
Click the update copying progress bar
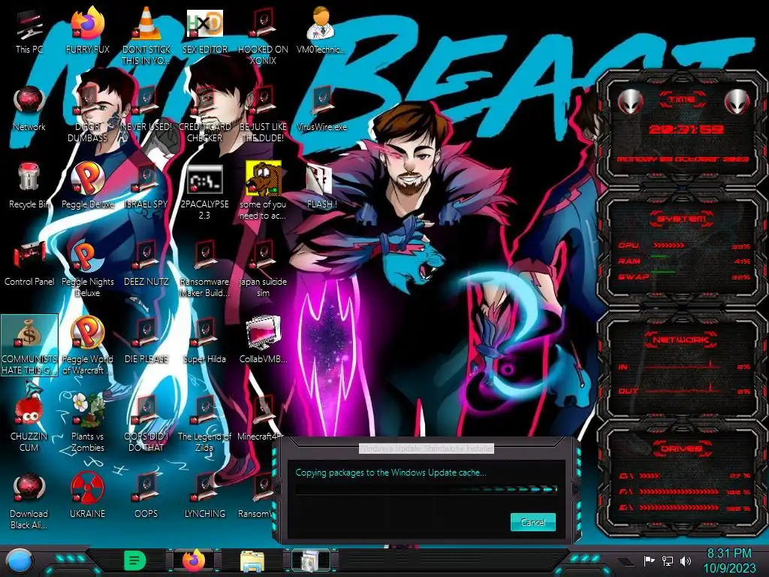[x=427, y=488]
